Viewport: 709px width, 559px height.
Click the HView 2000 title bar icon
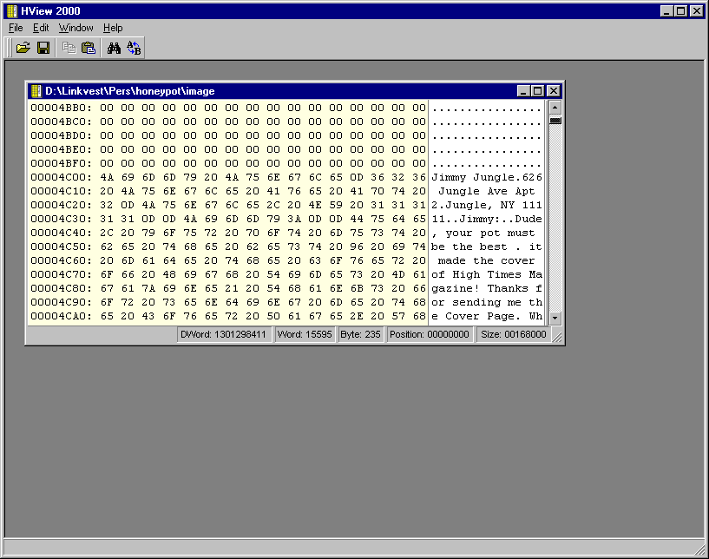11,11
